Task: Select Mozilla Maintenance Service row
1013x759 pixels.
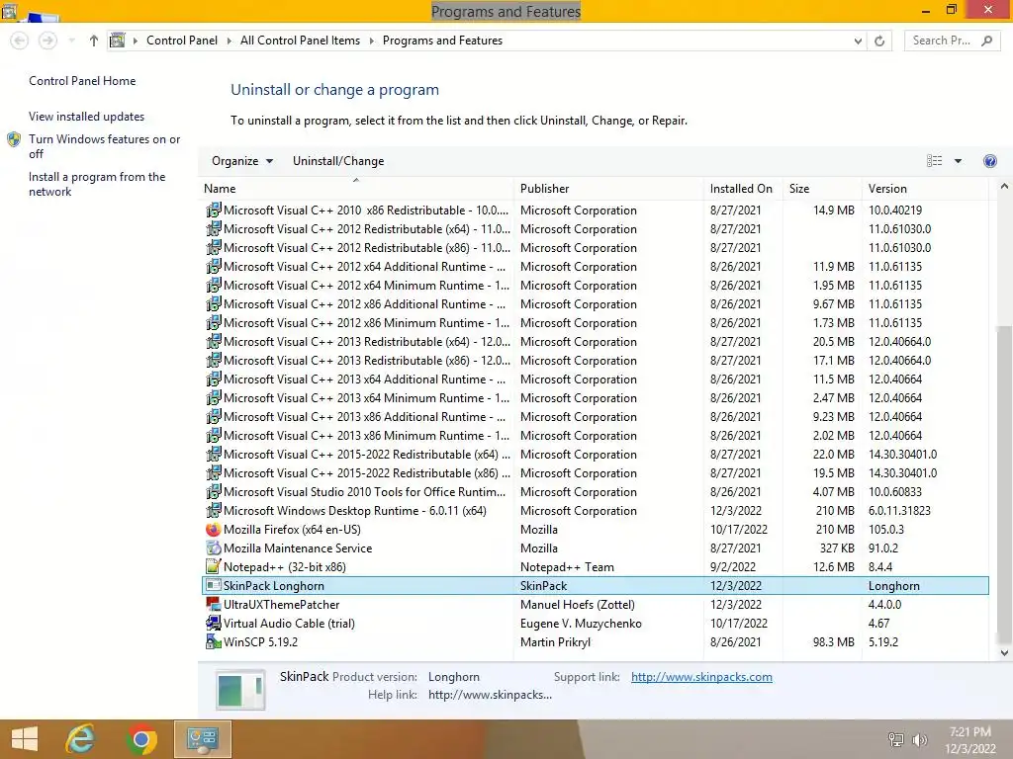Action: 595,548
